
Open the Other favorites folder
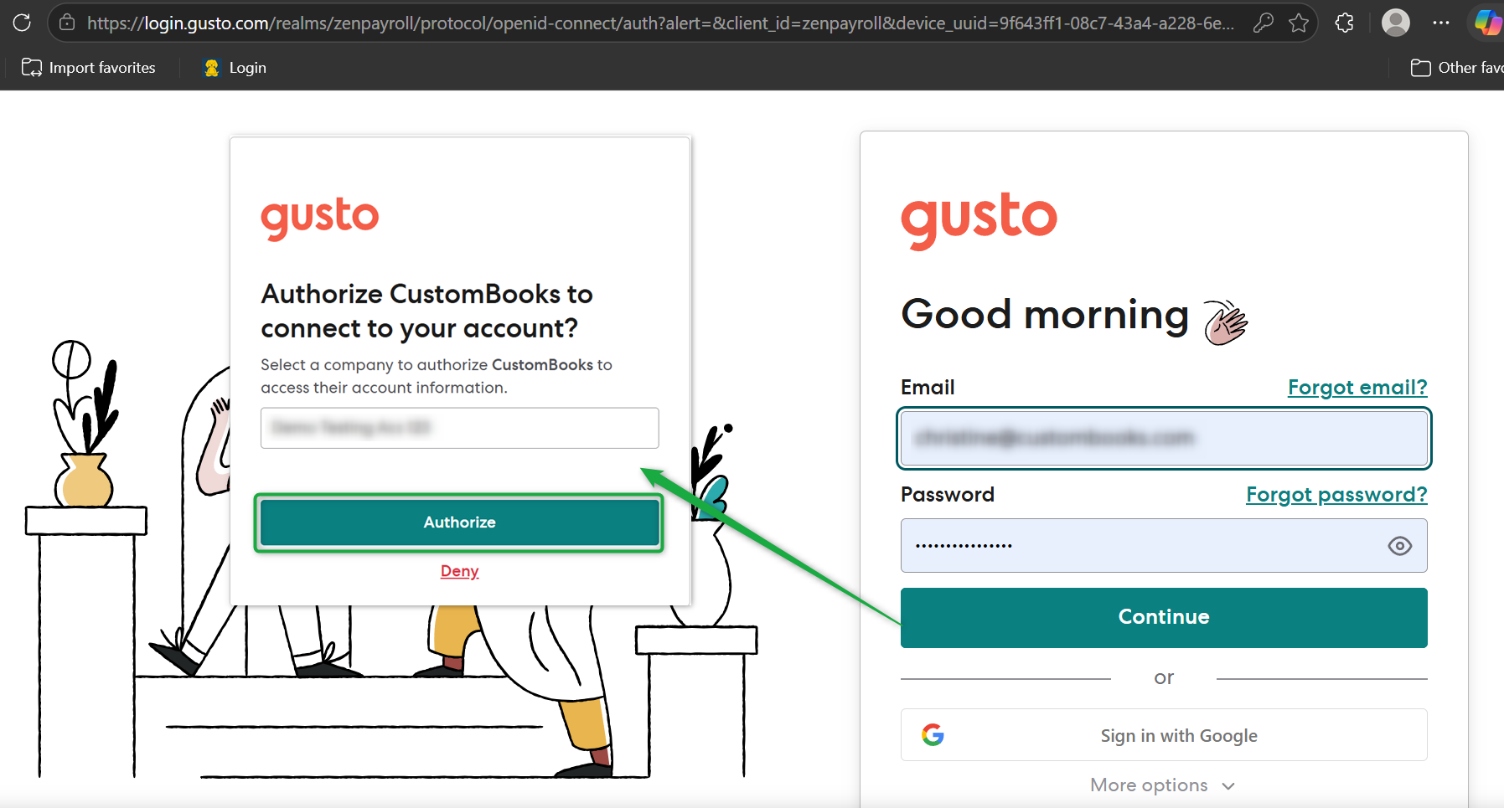coord(1456,68)
